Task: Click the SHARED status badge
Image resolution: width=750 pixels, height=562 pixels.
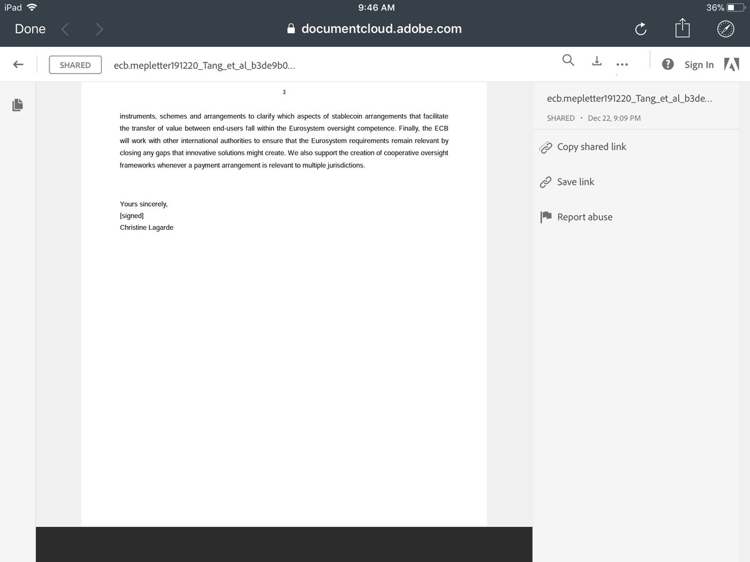Action: click(x=75, y=65)
